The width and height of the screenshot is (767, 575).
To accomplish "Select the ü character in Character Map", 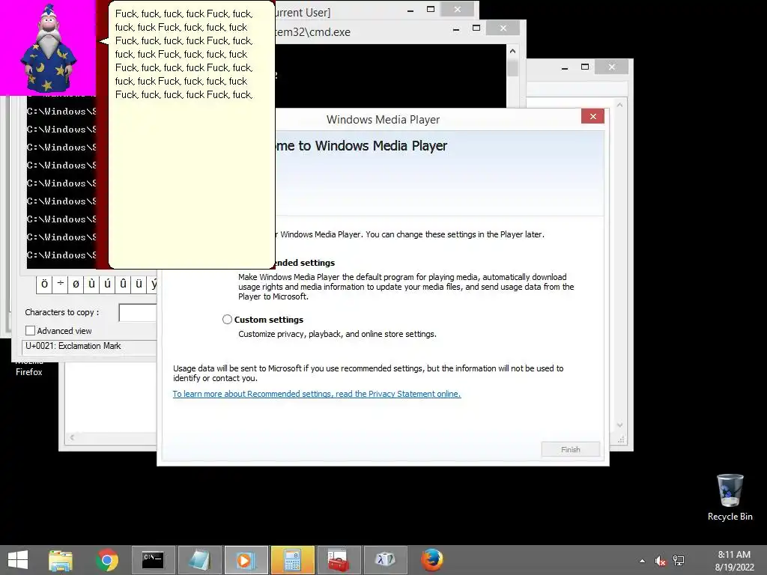I will pos(139,284).
